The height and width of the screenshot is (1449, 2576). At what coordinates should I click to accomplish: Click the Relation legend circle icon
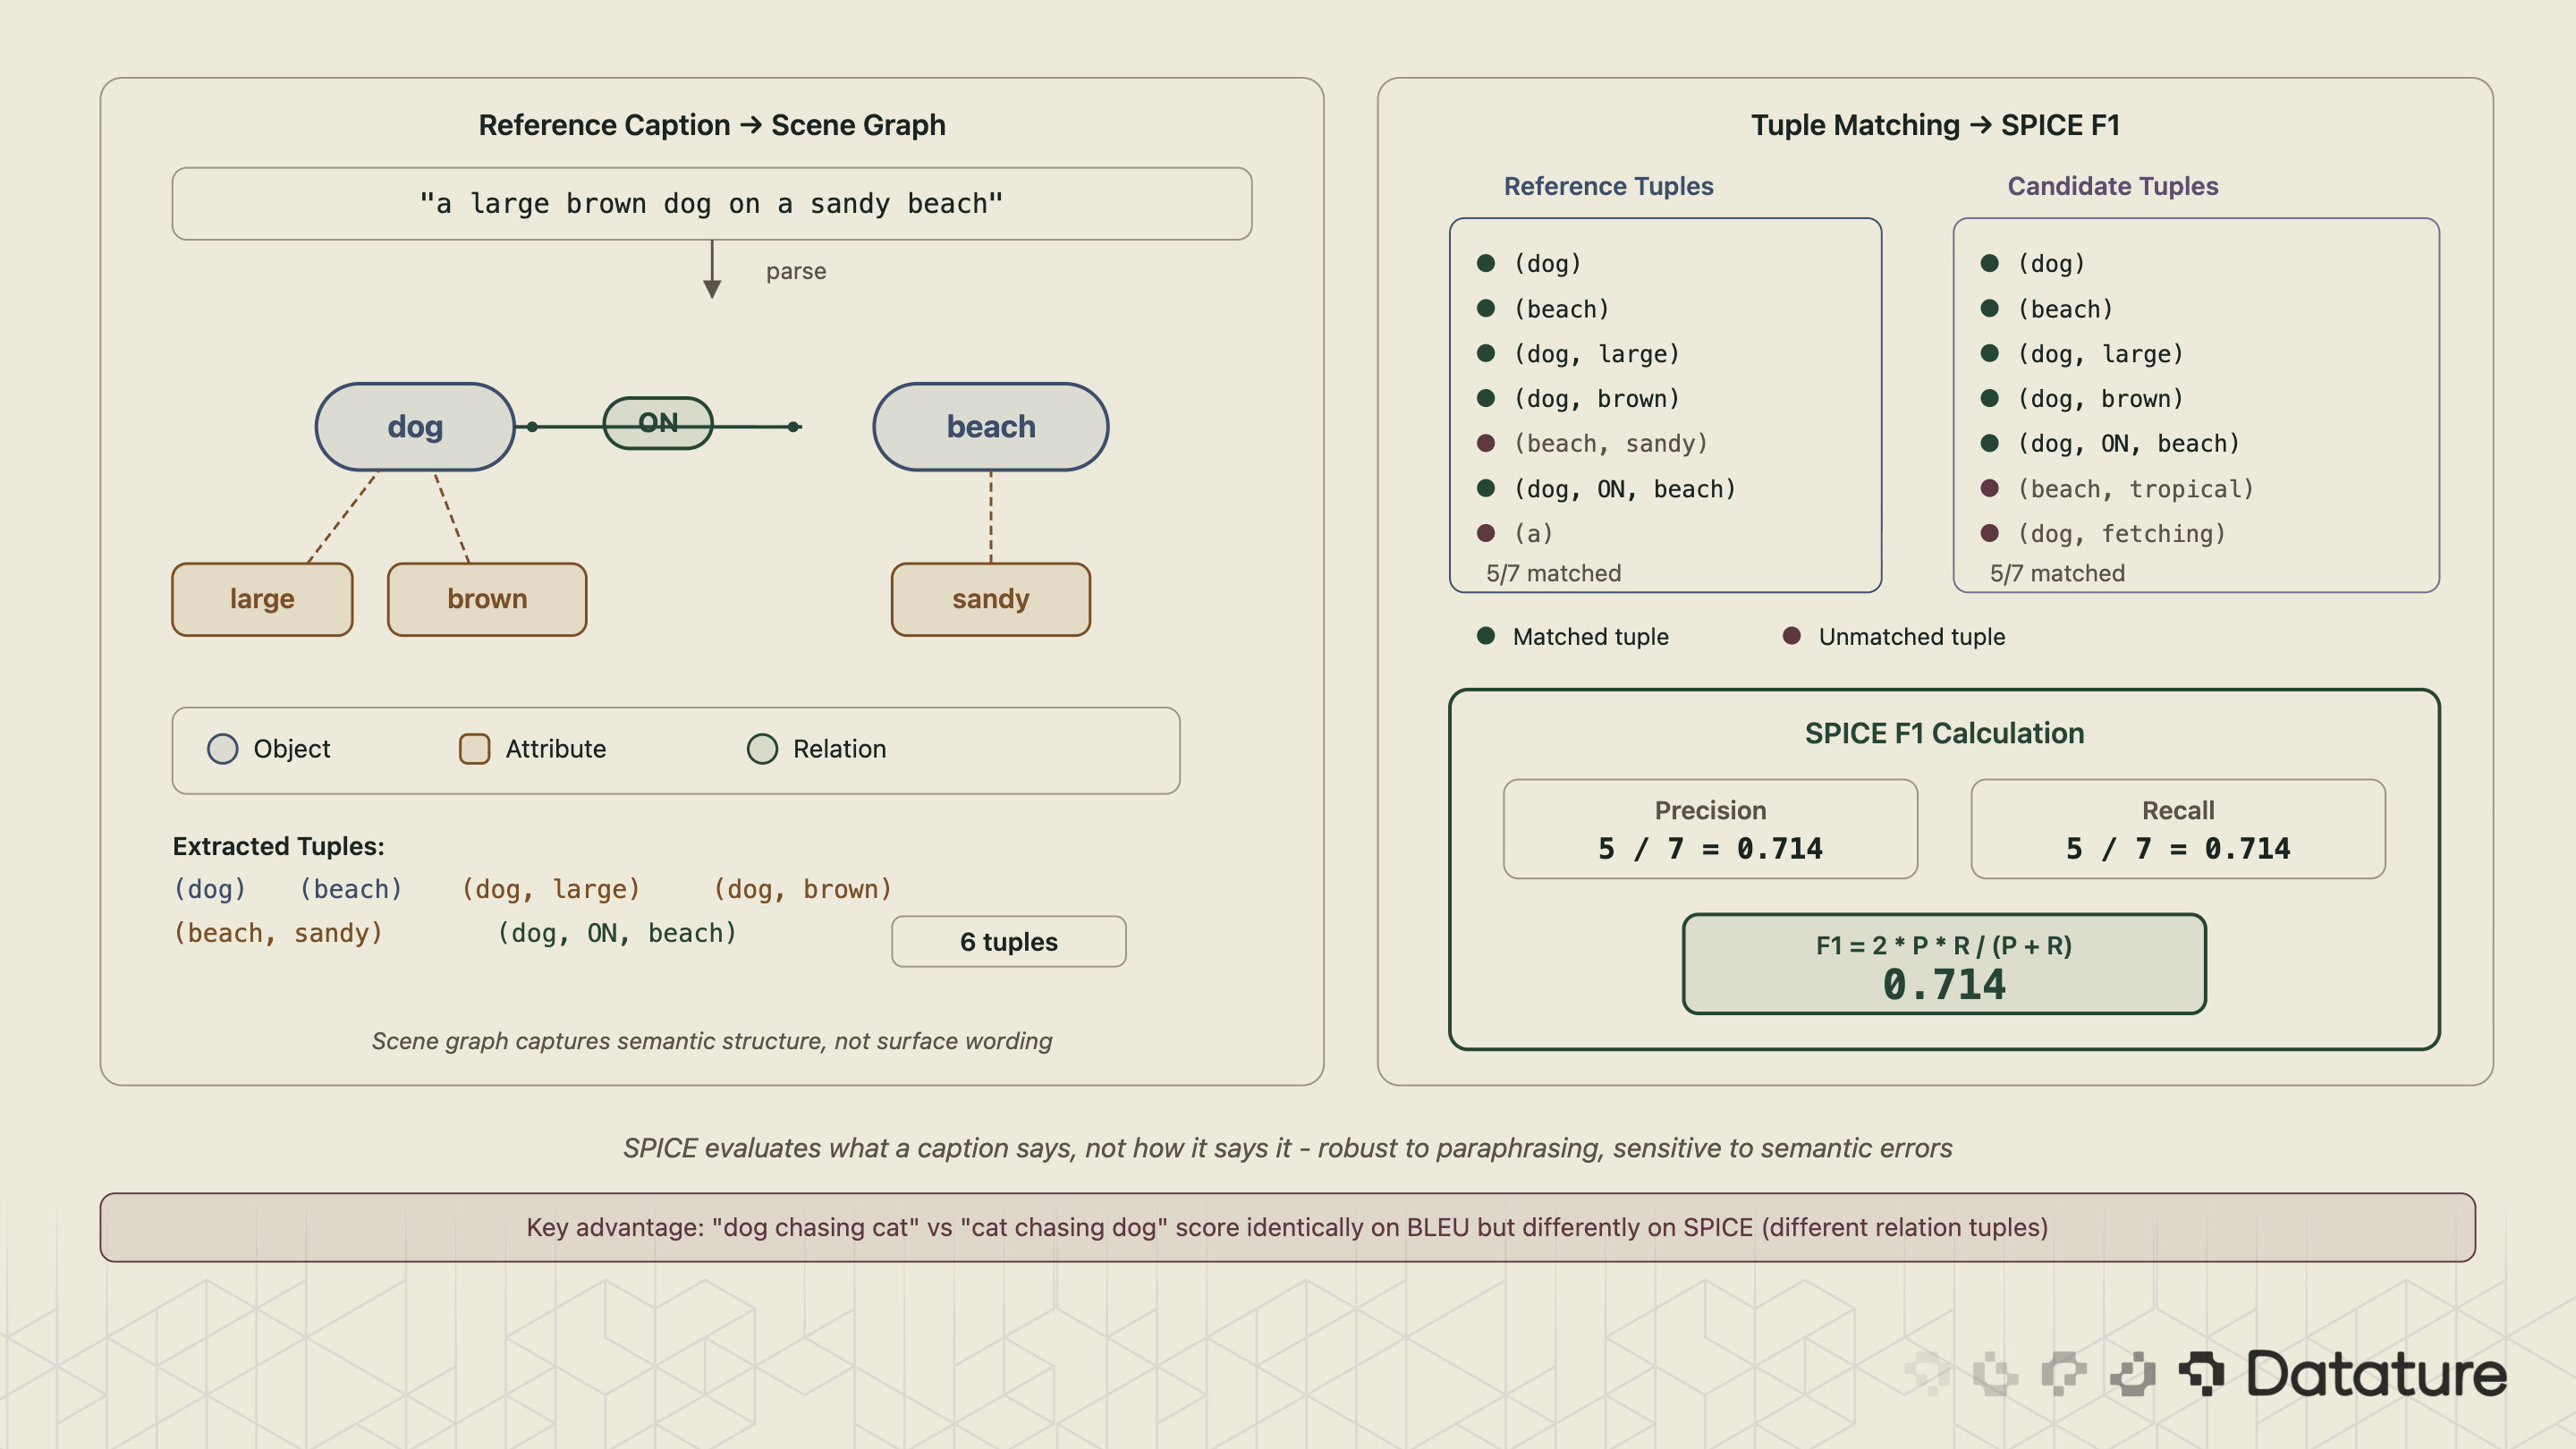point(763,748)
